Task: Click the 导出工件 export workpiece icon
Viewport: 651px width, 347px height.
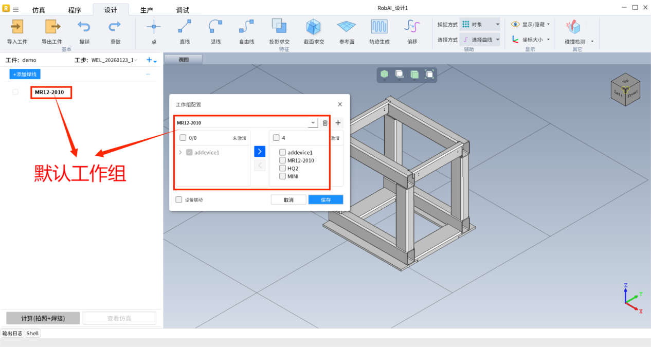Action: pyautogui.click(x=52, y=27)
